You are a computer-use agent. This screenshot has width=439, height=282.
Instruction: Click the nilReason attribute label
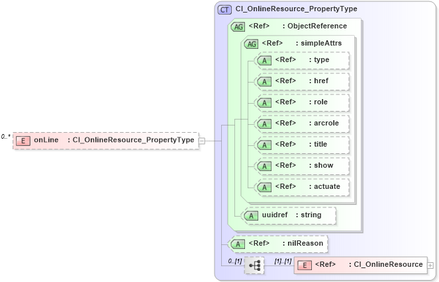[x=305, y=244]
